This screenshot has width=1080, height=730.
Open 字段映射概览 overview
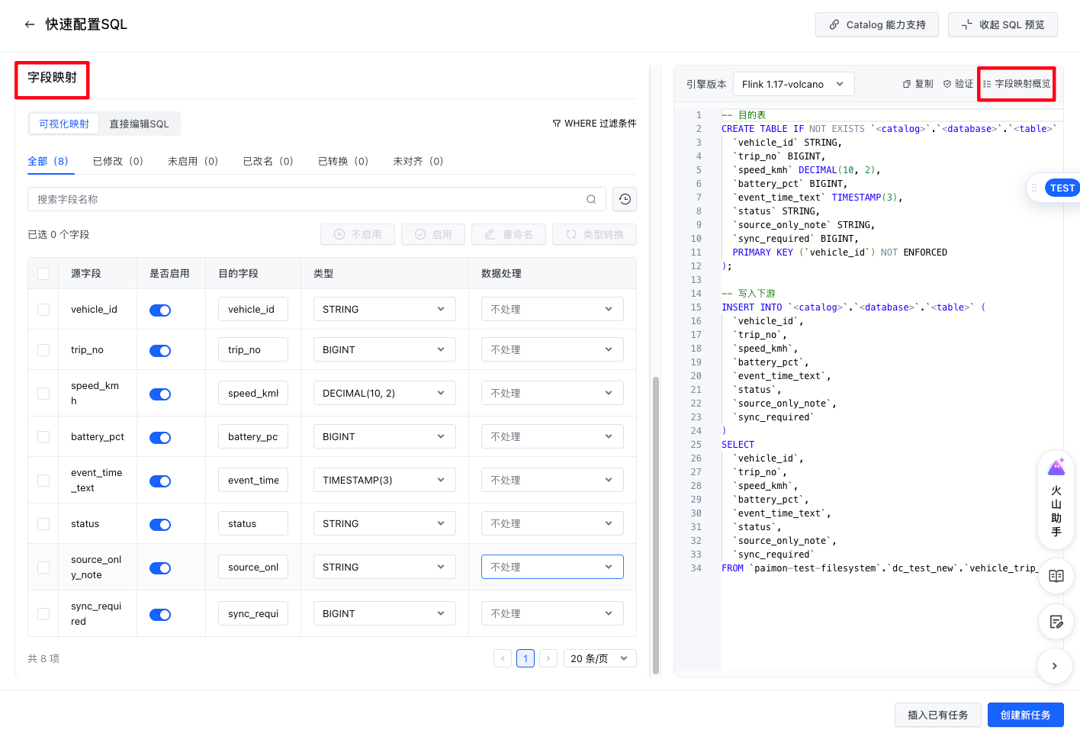(x=1017, y=84)
